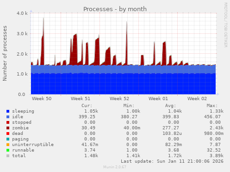230x172 pixels.
Task: Click the zombie current value 30.49
Action: click(88, 128)
